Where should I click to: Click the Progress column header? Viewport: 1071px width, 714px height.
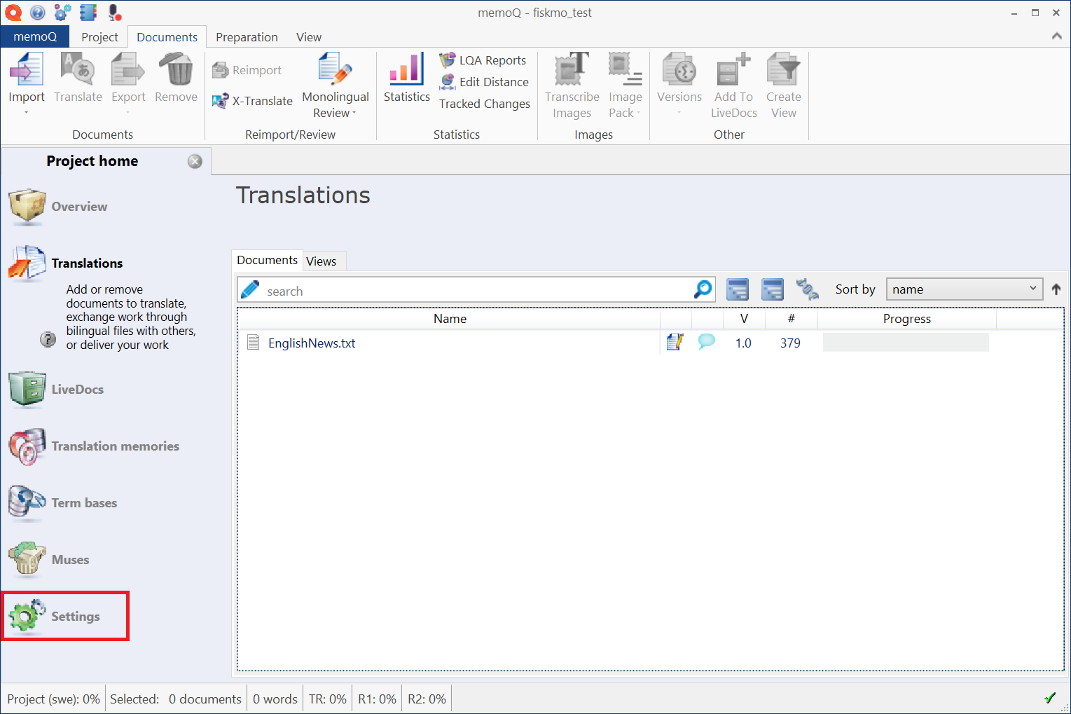907,319
